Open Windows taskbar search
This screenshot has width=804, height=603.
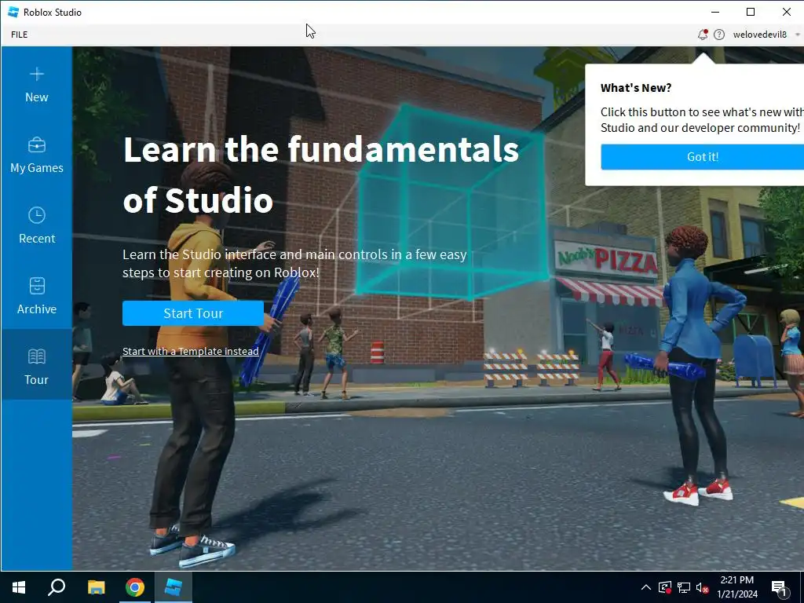pyautogui.click(x=57, y=587)
